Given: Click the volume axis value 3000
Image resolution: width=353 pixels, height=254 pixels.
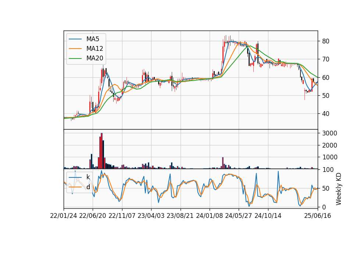Looking at the screenshot, I should (329, 133).
